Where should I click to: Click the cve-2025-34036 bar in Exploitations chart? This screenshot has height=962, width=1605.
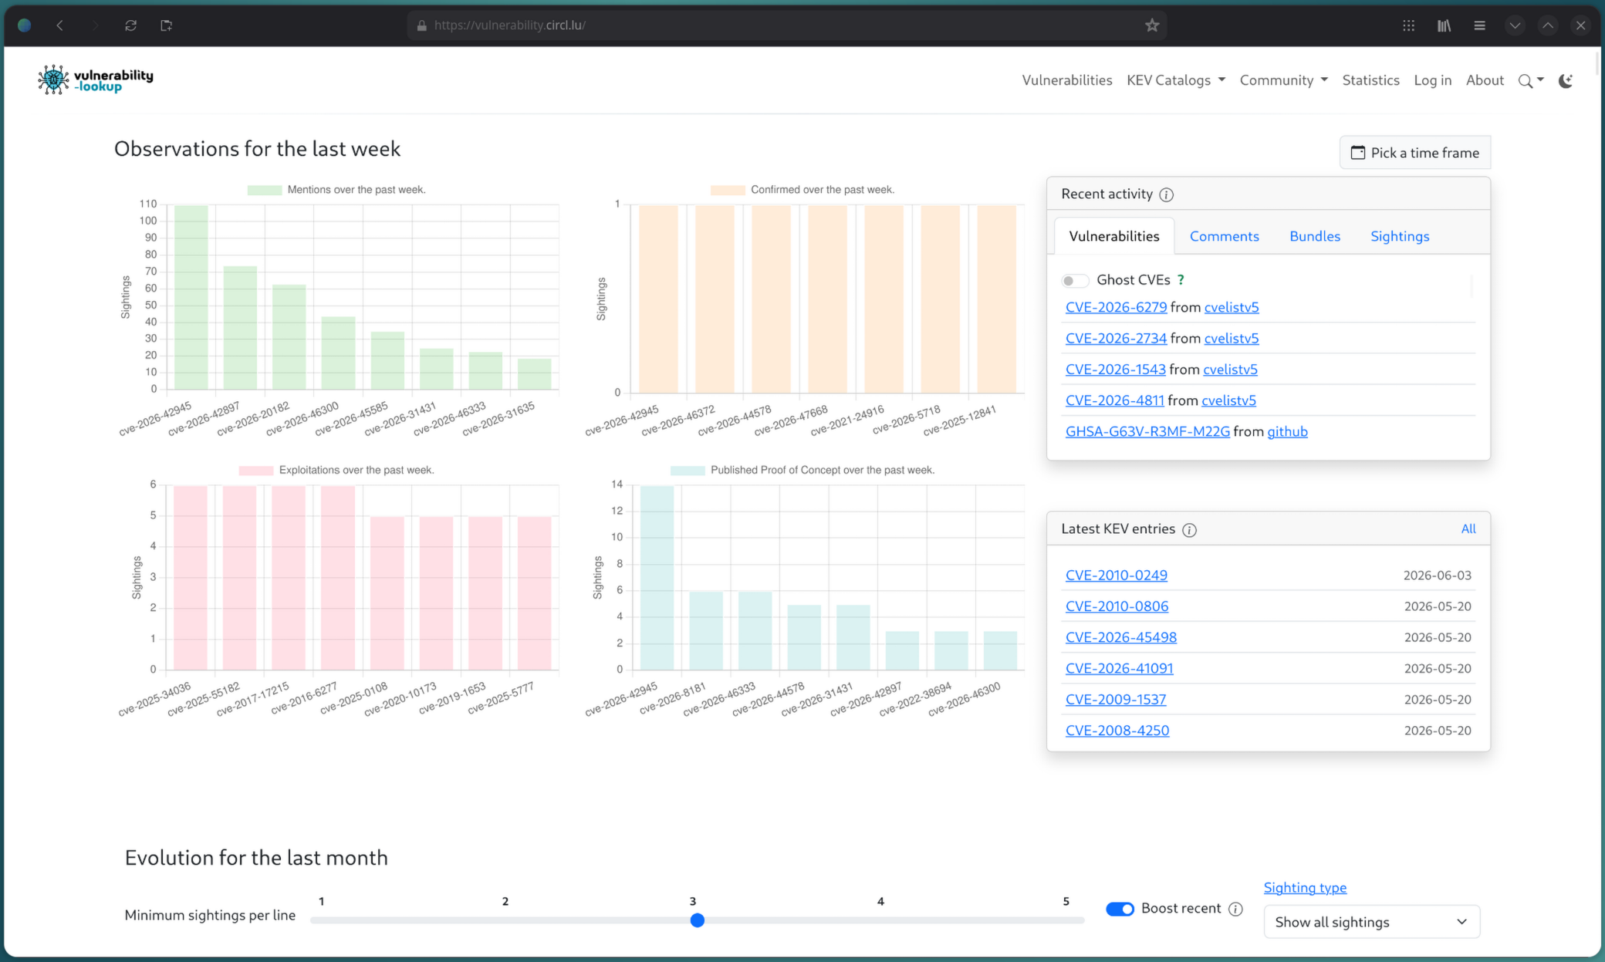[x=190, y=578]
